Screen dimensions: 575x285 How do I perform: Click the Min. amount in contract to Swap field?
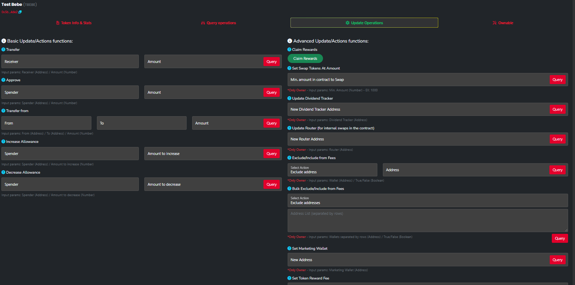tap(417, 80)
